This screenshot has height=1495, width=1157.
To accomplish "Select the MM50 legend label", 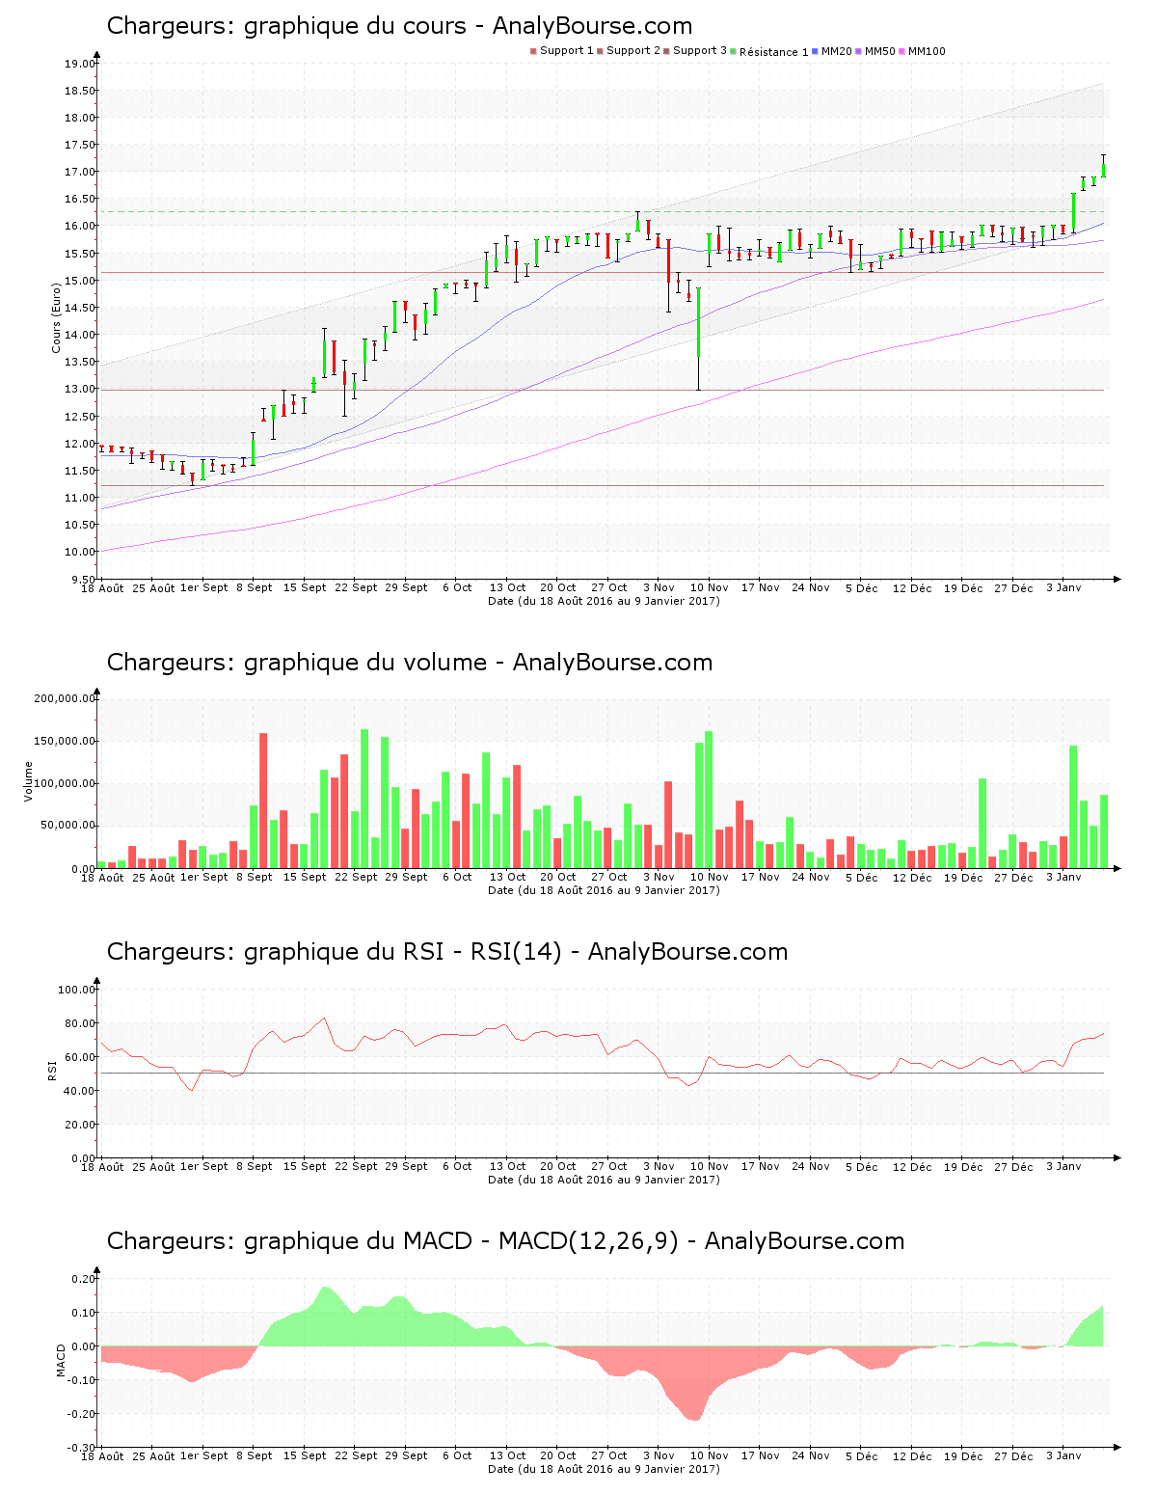I will 880,51.
